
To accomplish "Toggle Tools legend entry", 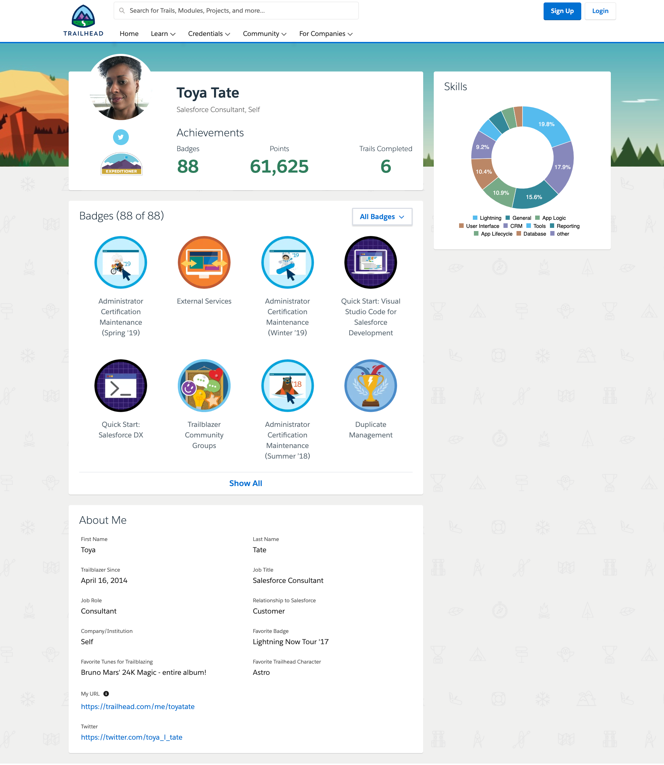I will (x=536, y=226).
